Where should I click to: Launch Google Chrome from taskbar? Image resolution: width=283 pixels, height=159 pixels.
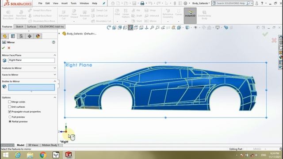[43, 155]
